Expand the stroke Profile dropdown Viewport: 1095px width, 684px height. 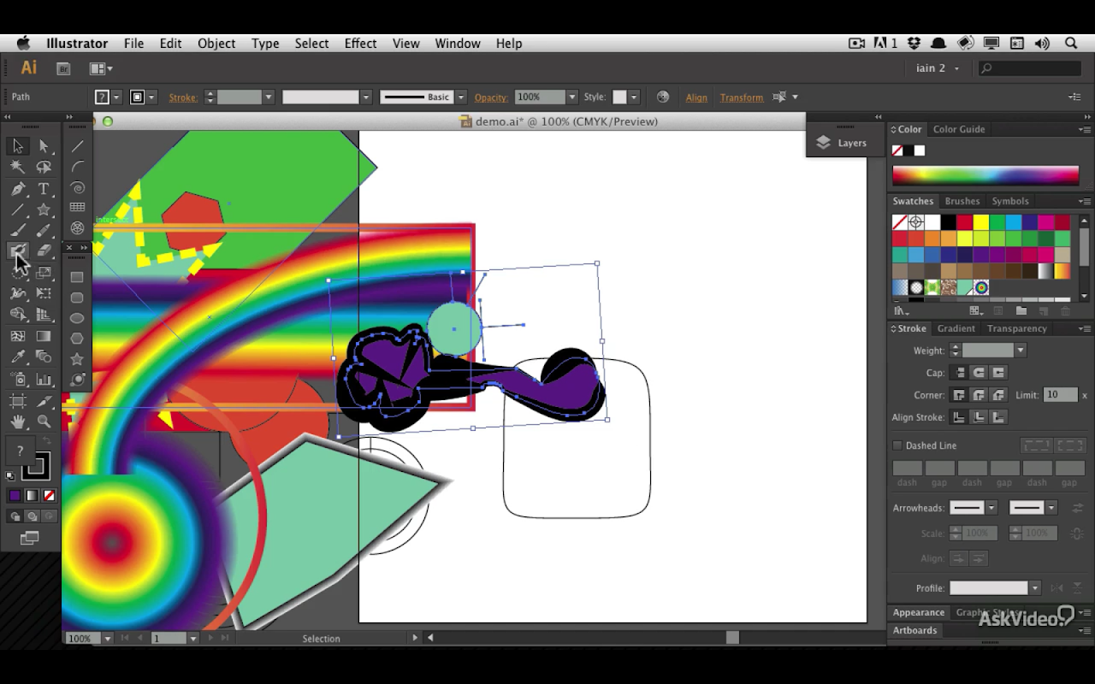(1034, 588)
